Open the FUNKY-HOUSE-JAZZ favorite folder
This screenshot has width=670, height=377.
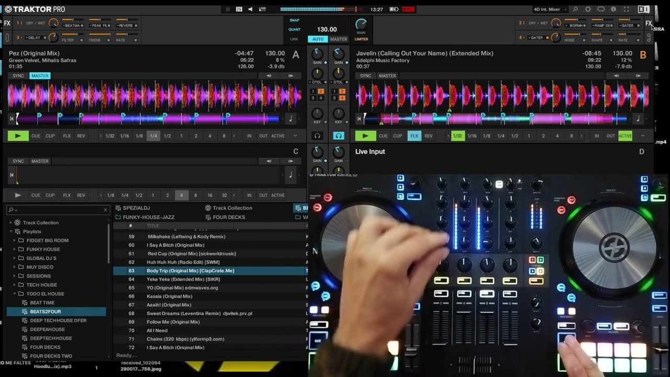(149, 217)
